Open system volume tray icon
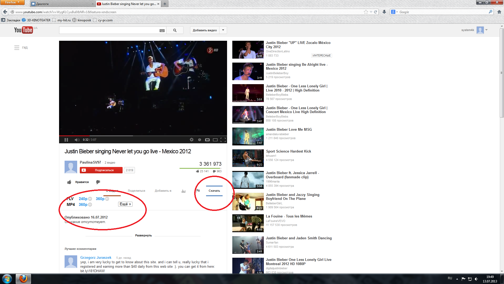The width and height of the screenshot is (504, 284). tap(476, 279)
